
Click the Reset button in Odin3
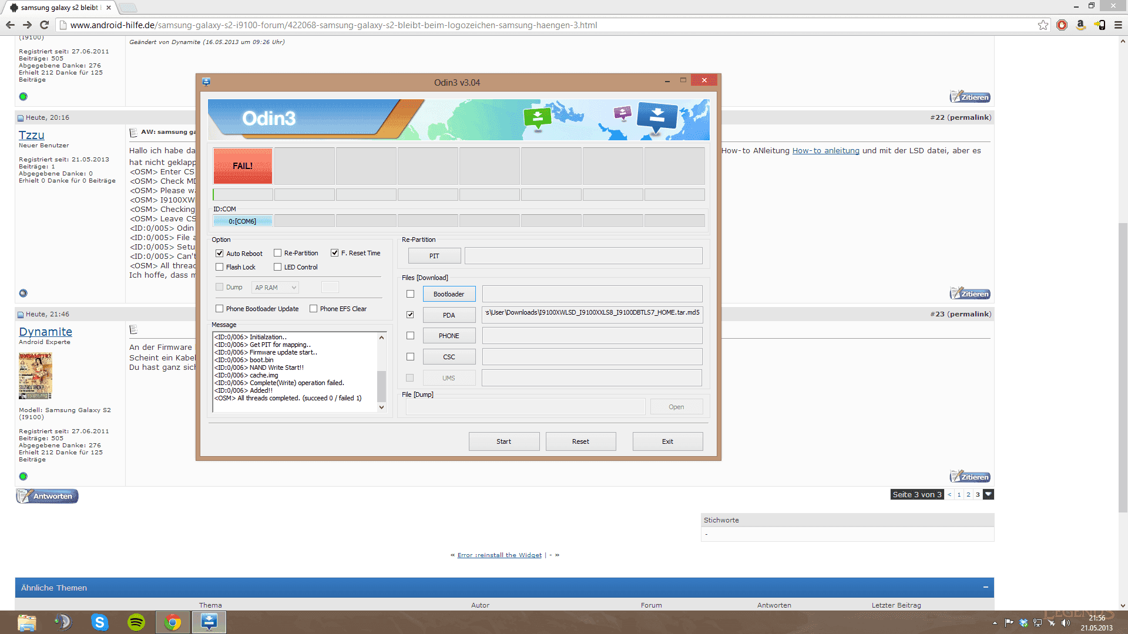[580, 441]
